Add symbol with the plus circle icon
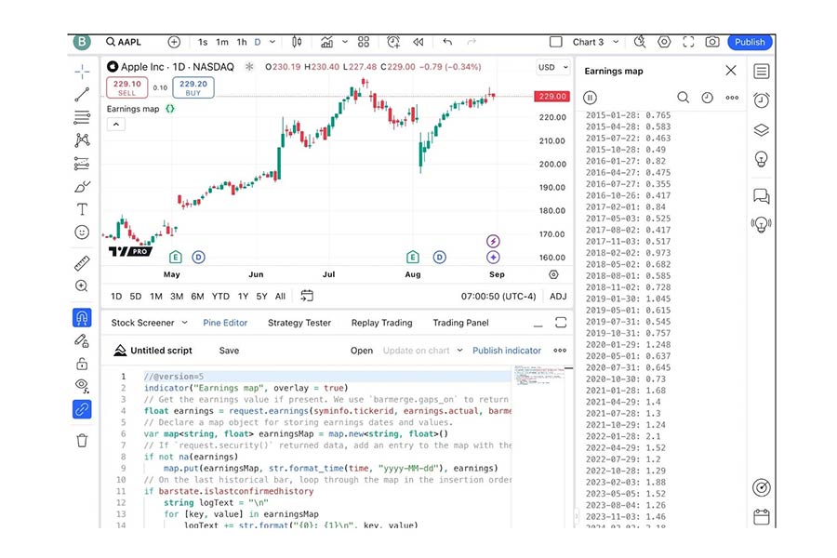Viewport: 837px width, 558px height. click(174, 42)
